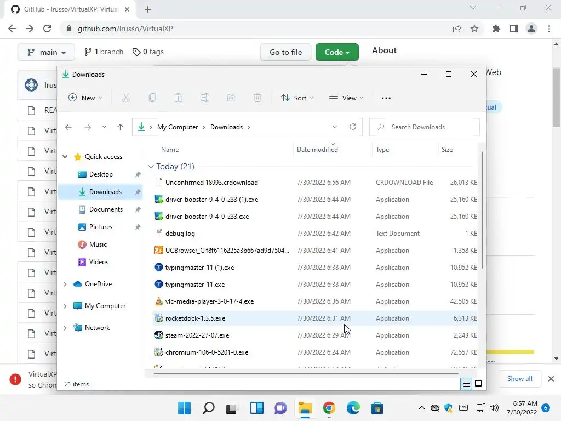
Task: Click the Copy icon in Explorer toolbar
Action: point(152,98)
